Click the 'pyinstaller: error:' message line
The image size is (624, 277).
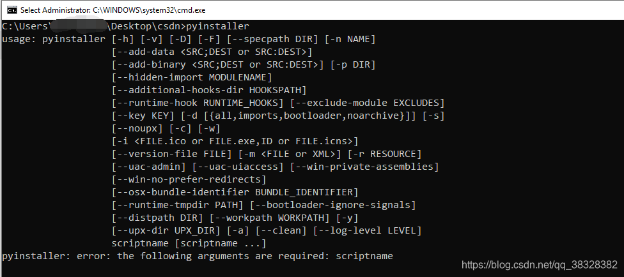[x=198, y=256]
